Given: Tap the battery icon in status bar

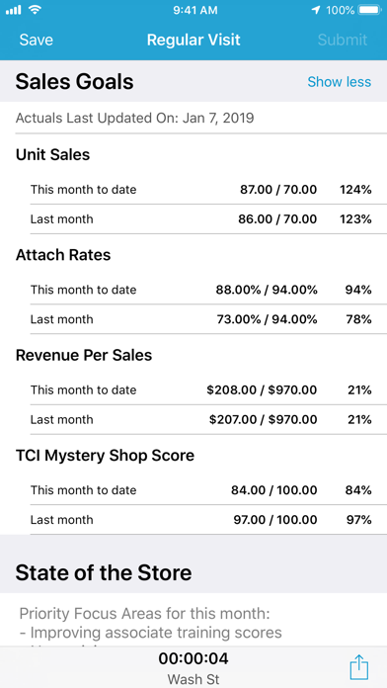Looking at the screenshot, I should click(x=370, y=10).
